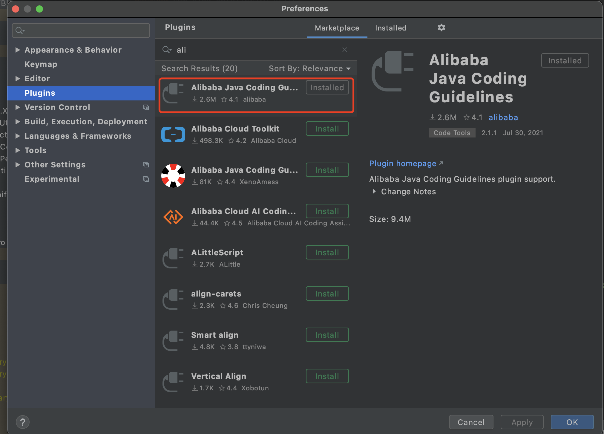
Task: Open the plugin search options magnifier
Action: point(167,50)
